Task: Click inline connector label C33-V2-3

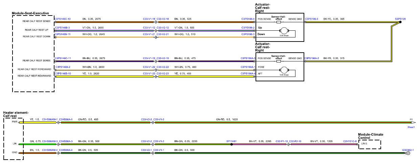Action: tap(146, 119)
